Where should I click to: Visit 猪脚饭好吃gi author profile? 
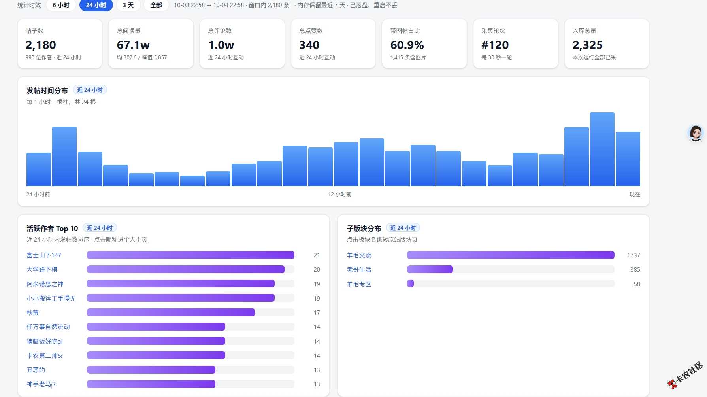[x=45, y=342]
